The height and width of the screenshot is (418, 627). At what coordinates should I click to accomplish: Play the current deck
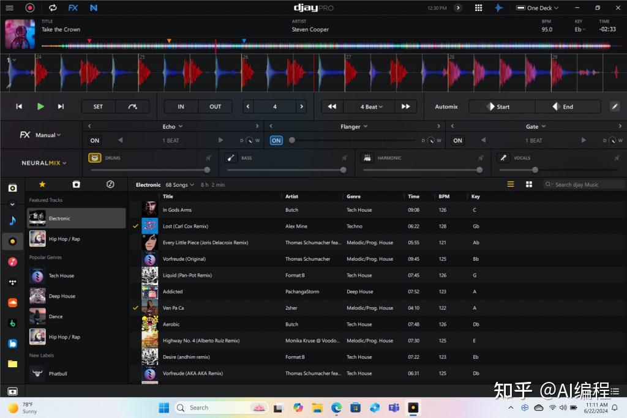point(40,106)
